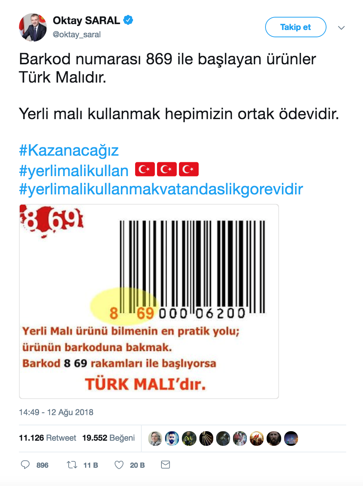Follow the account with Takip et
This screenshot has height=486, width=363.
point(295,27)
